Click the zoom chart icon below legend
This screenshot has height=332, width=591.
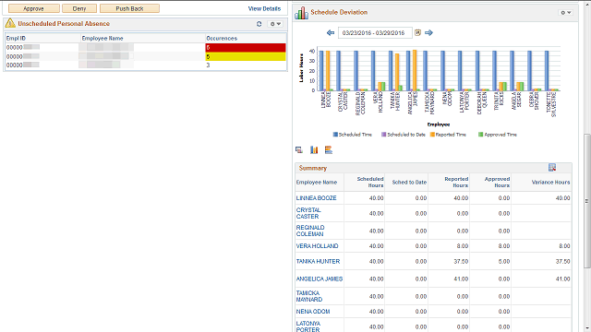(299, 149)
